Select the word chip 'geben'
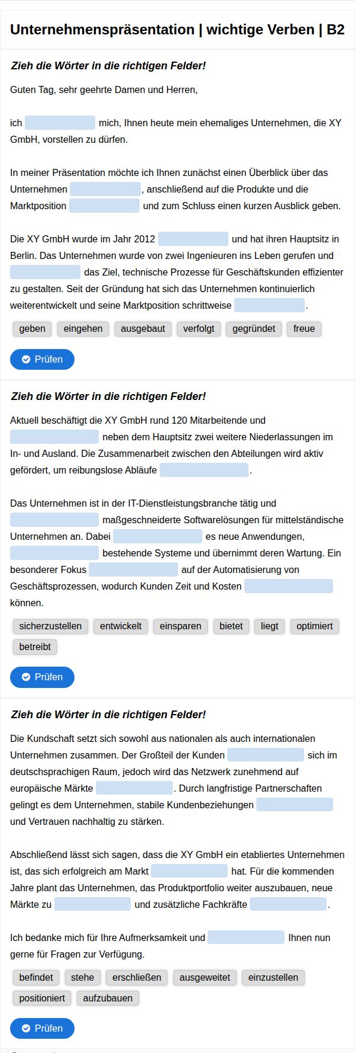Viewport: 355px width, 1053px height. [x=32, y=328]
